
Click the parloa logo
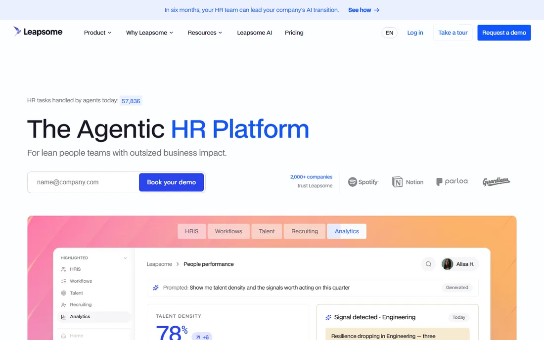pyautogui.click(x=452, y=181)
